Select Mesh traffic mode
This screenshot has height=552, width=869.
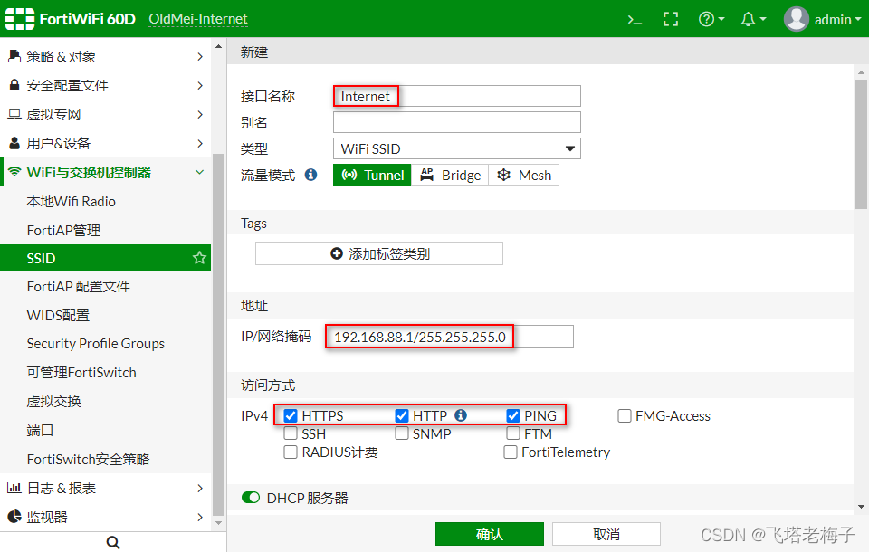[x=524, y=176]
